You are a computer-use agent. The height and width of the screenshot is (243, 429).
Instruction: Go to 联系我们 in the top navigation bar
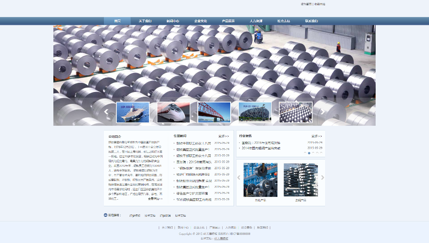(311, 21)
